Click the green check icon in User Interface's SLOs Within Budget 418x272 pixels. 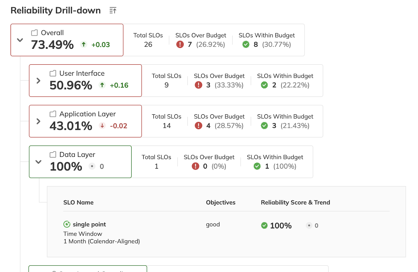pyautogui.click(x=264, y=85)
